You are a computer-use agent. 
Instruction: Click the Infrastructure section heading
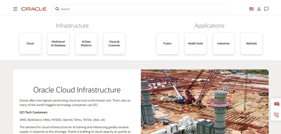(x=72, y=25)
